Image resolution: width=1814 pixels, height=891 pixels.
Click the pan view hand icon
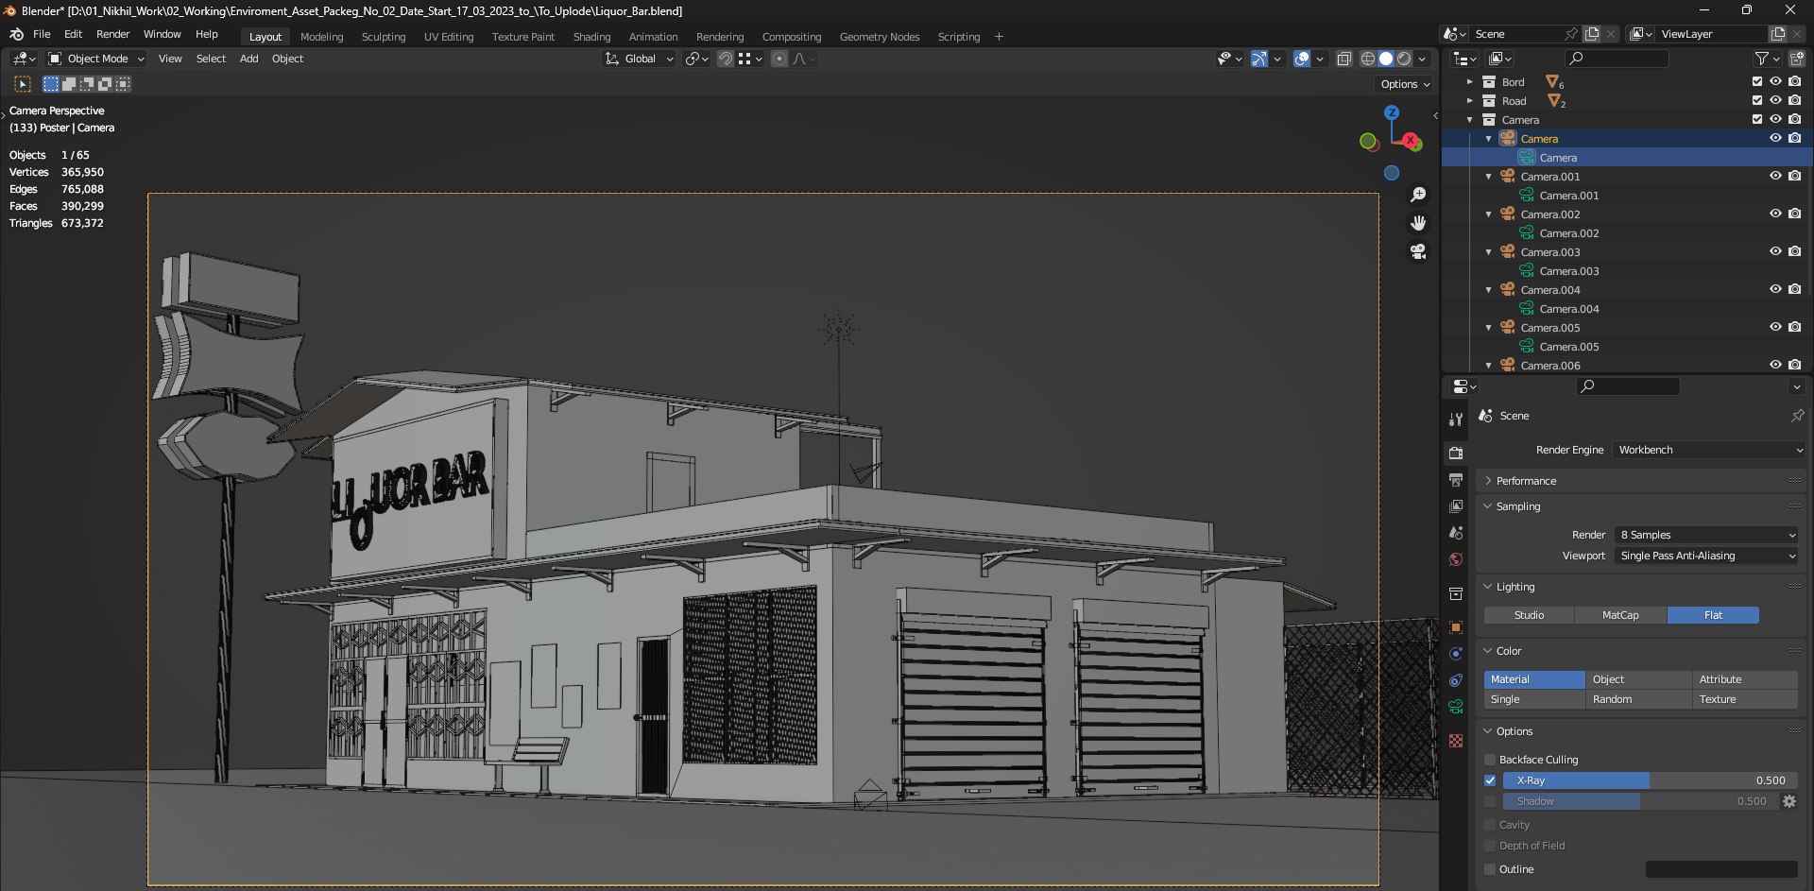[1418, 223]
